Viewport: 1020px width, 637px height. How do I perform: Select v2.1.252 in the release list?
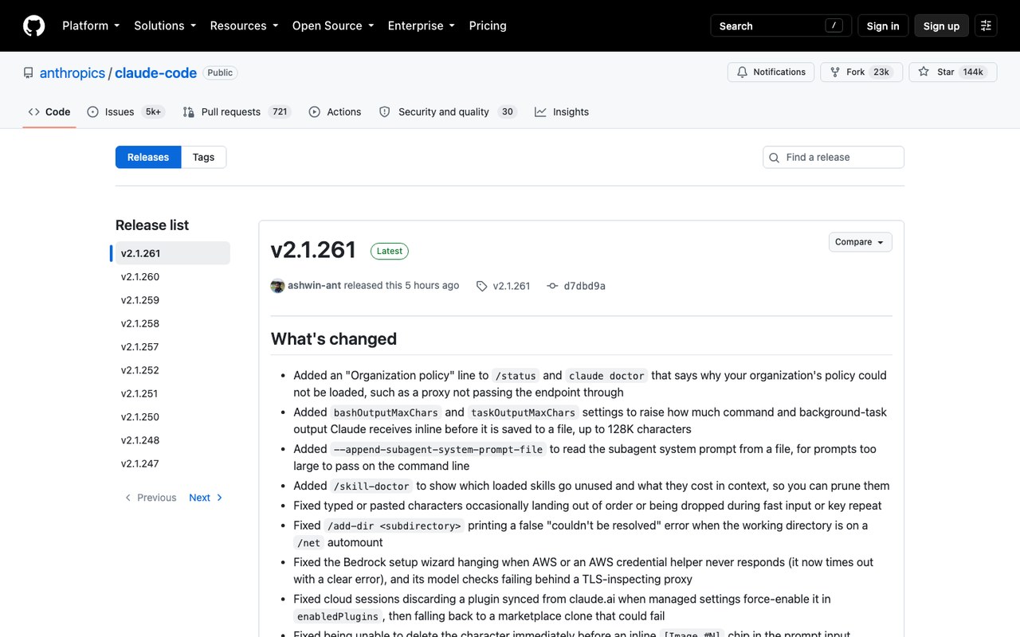[x=173, y=370]
